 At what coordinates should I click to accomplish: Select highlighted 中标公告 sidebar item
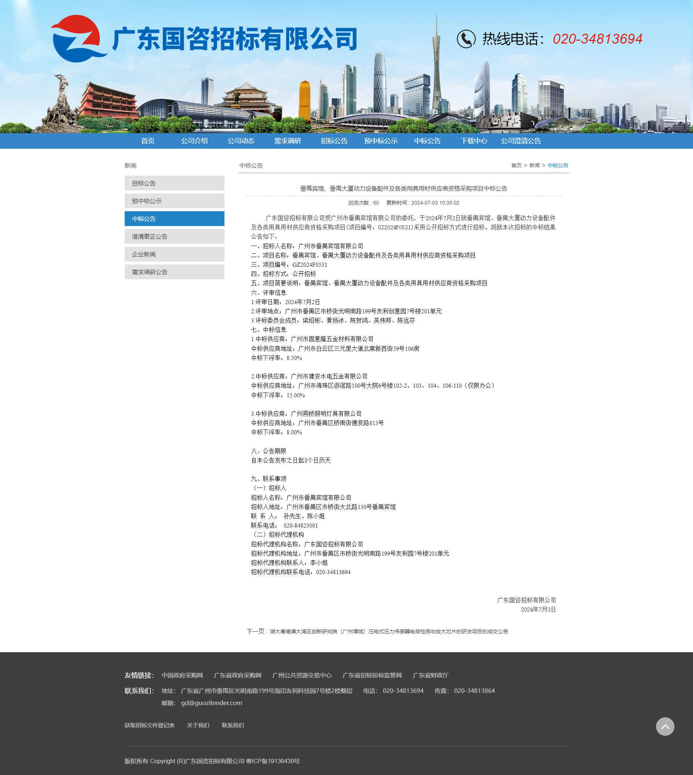tap(175, 219)
